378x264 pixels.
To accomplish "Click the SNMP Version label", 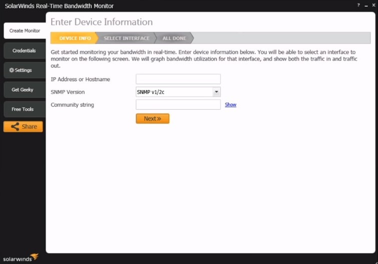I will tap(68, 92).
